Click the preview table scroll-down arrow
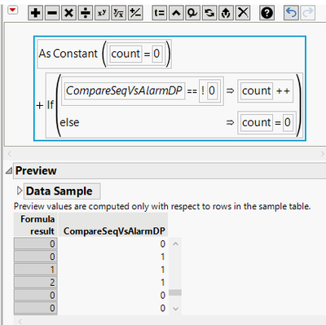326x325 pixels. coord(175,309)
